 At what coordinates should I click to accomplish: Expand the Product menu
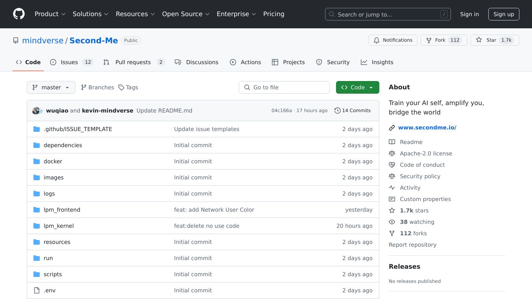pyautogui.click(x=50, y=14)
